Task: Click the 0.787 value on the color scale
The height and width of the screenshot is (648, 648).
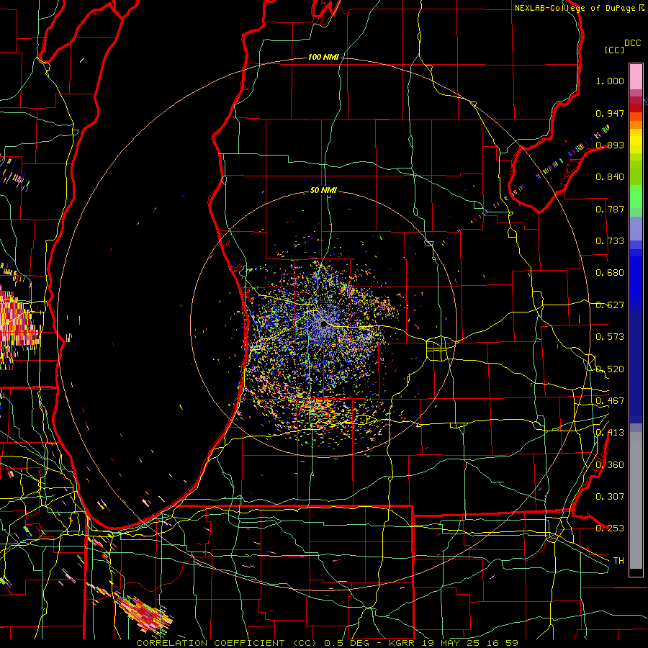Action: pyautogui.click(x=610, y=209)
